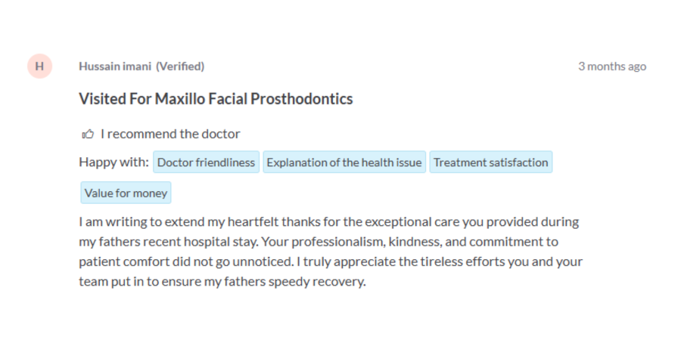Select the Treatment satisfaction tag
The image size is (681, 340).
(491, 162)
